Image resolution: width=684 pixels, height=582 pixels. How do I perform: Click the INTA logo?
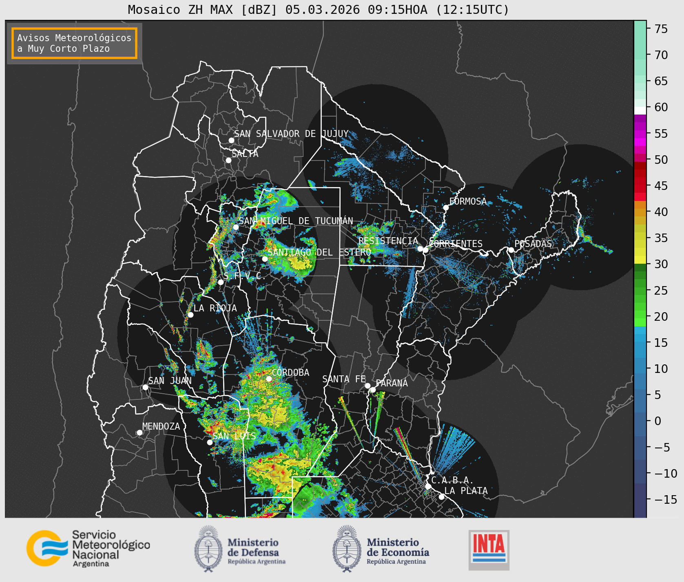tap(489, 550)
